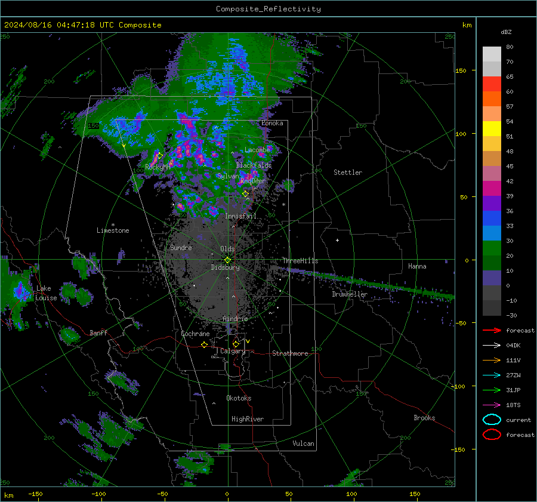
Task: Click the cyan 27ZW arrow legend icon
Action: pyautogui.click(x=492, y=375)
